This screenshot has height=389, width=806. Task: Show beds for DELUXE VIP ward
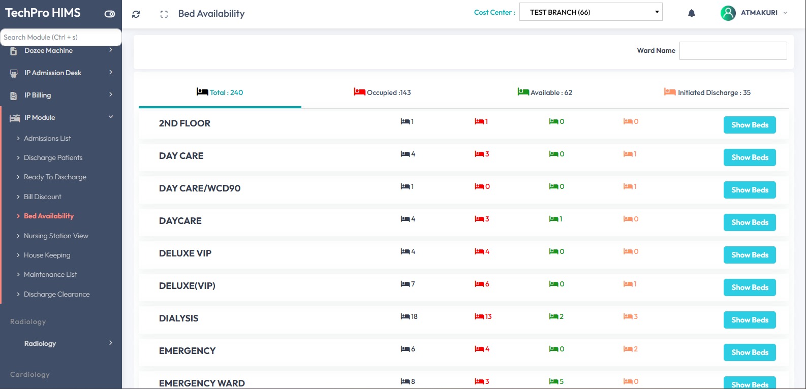pyautogui.click(x=749, y=255)
